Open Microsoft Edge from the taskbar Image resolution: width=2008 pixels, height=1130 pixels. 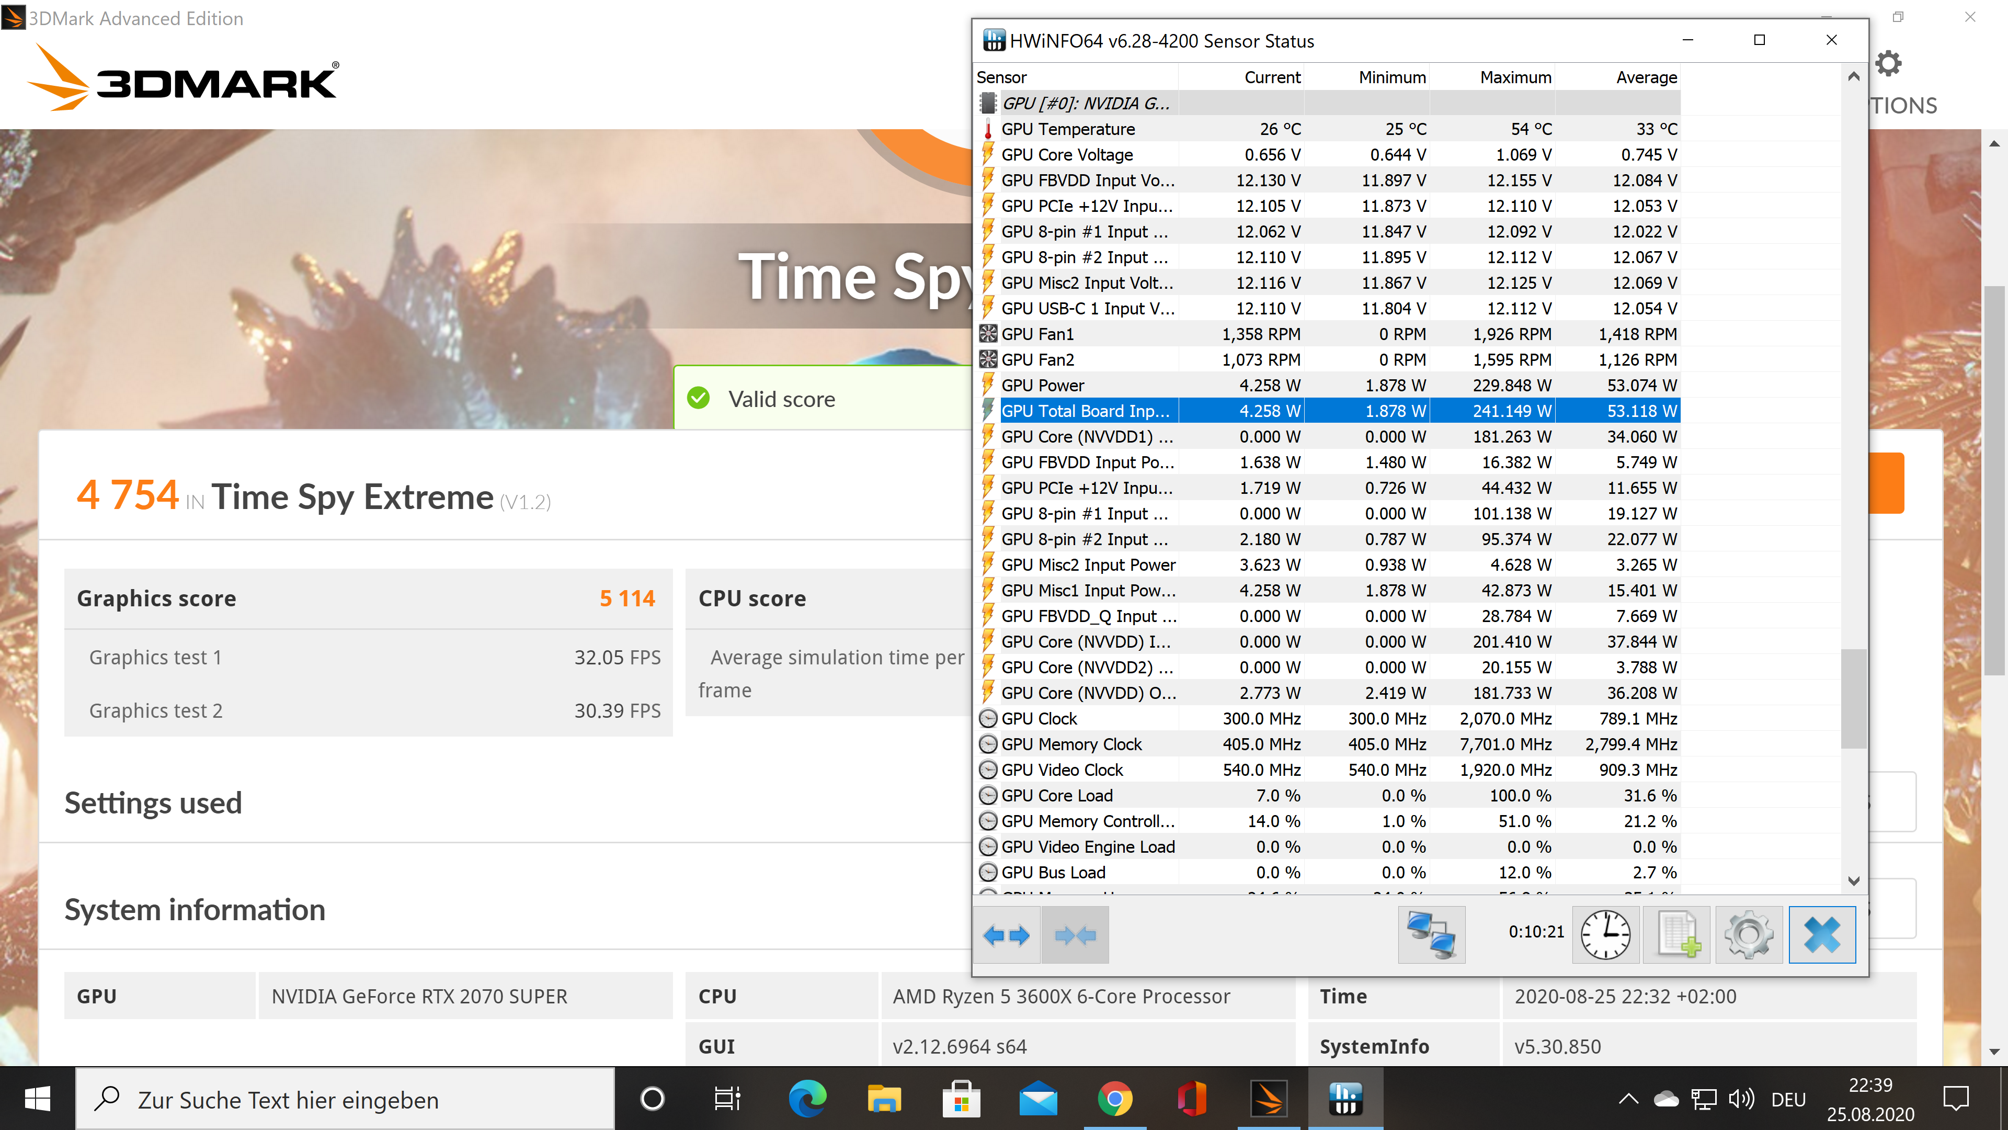pos(807,1100)
